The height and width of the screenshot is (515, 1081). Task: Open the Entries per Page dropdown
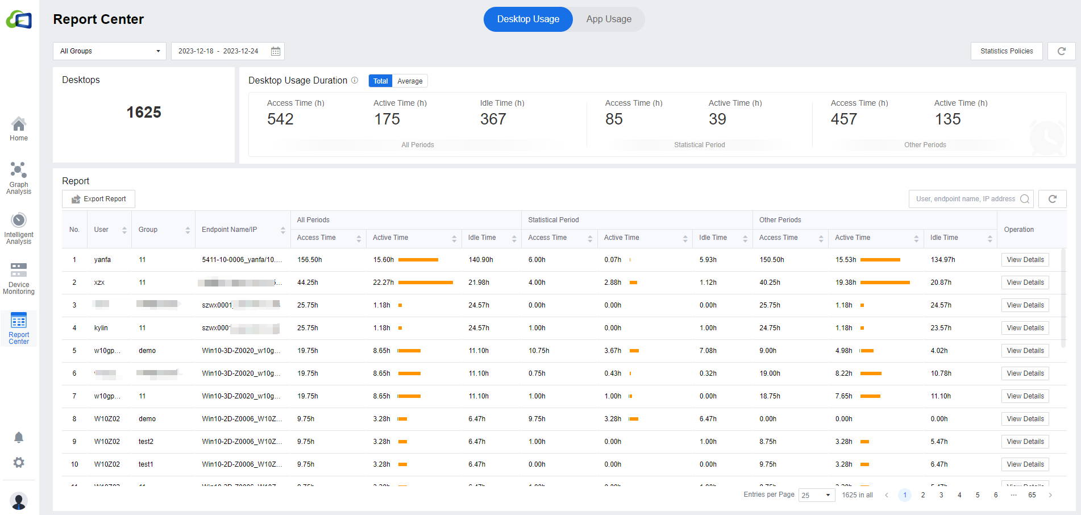(817, 495)
